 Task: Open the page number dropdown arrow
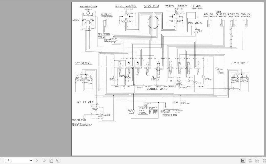pos(31,161)
